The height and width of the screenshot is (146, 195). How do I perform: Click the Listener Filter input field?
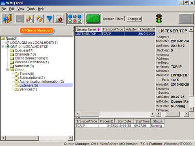point(125,19)
